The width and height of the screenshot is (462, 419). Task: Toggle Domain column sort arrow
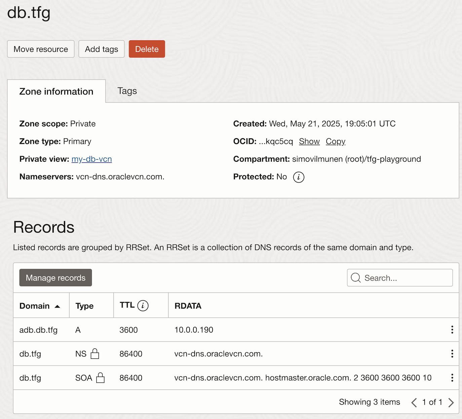tap(57, 306)
